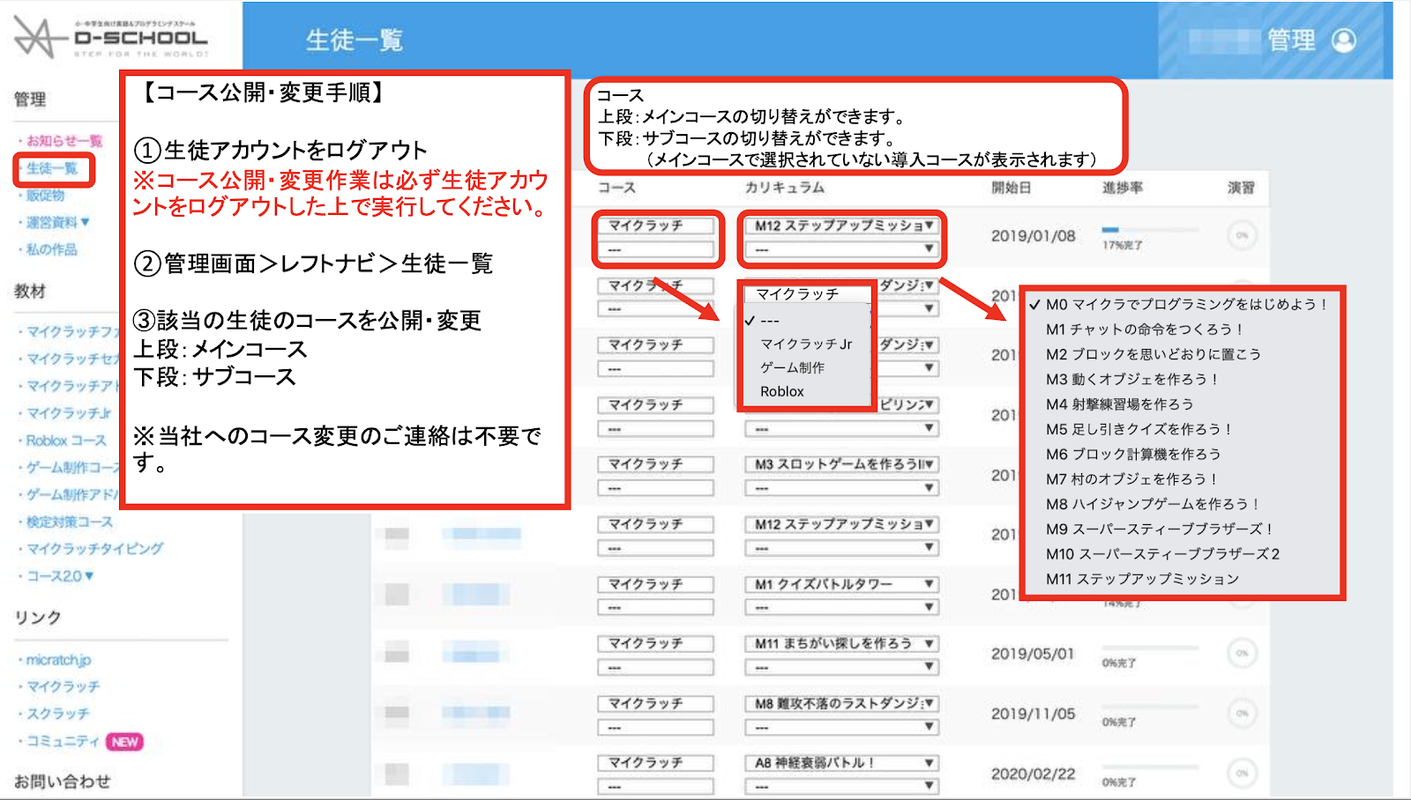
Task: Open the A8 神経衰弱バトル curriculum dropdown
Action: click(841, 763)
